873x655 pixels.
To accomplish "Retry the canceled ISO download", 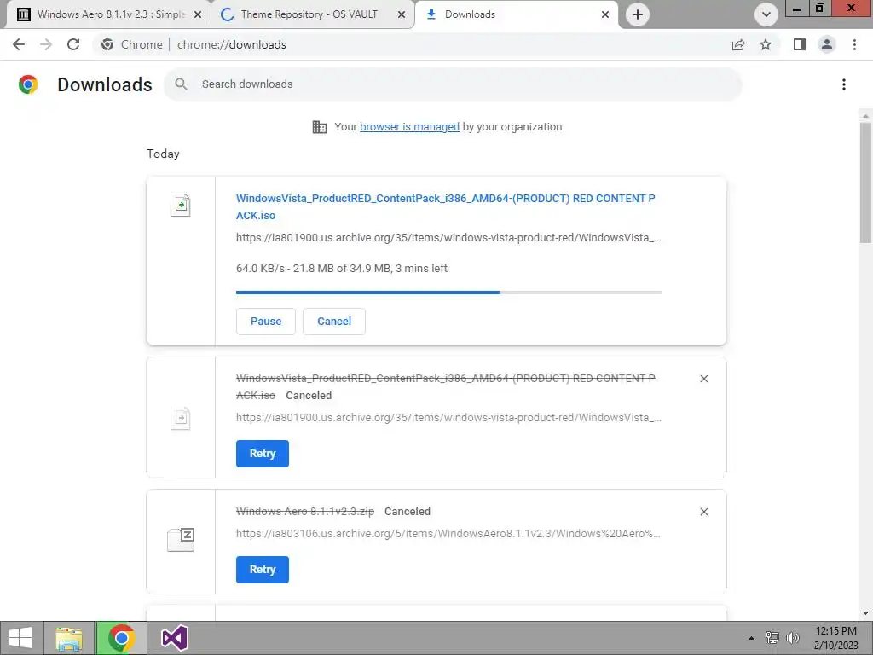I will pyautogui.click(x=263, y=454).
